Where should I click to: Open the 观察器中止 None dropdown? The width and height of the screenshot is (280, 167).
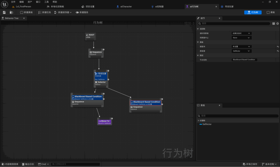point(241,38)
